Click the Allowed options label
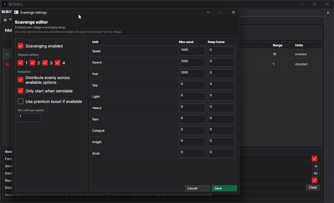This screenshot has height=203, width=334. pyautogui.click(x=28, y=55)
